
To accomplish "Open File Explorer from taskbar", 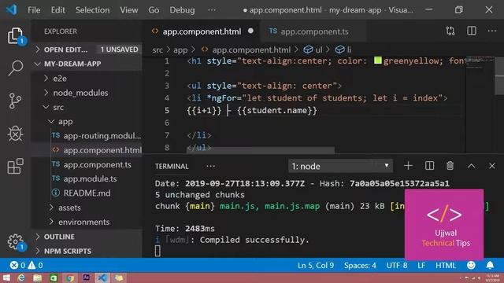I will [38, 277].
